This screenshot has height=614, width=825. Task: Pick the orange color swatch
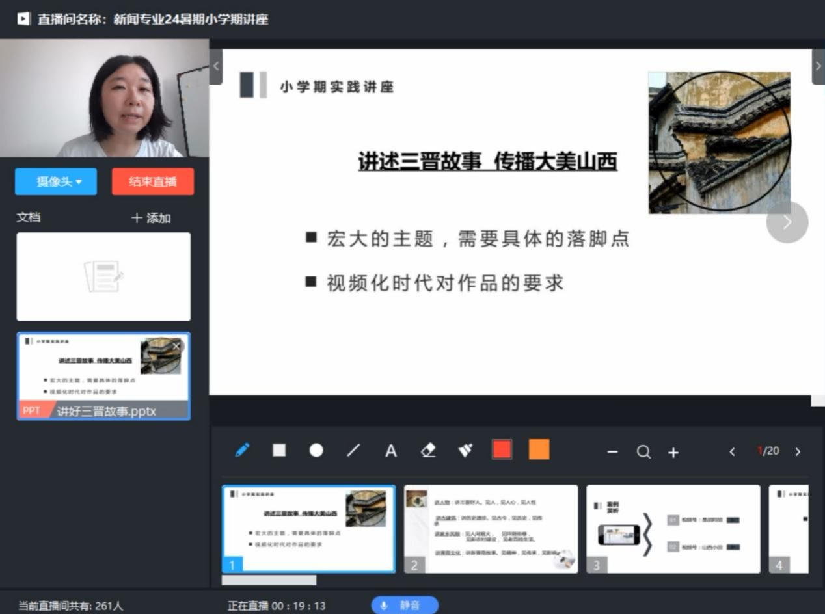pyautogui.click(x=539, y=449)
